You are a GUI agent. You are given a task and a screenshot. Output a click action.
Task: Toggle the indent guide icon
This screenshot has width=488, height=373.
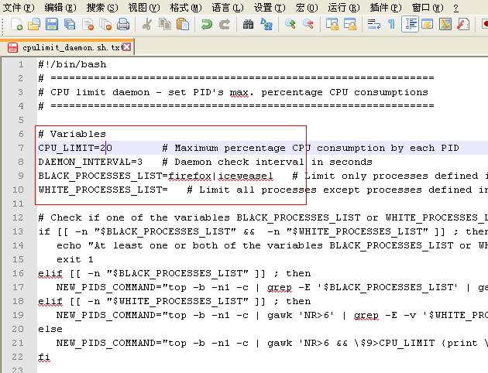[x=410, y=24]
